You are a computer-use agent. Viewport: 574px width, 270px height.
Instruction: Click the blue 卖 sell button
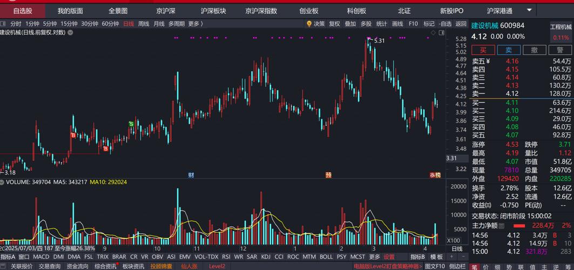pyautogui.click(x=509, y=50)
